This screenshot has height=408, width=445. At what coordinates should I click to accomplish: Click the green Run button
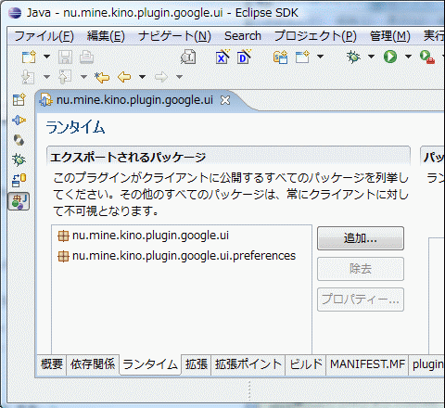(x=390, y=57)
